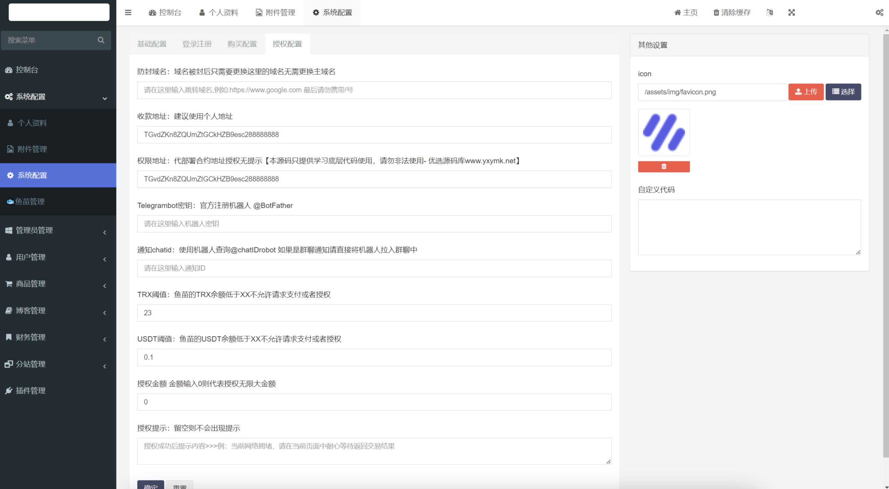Click the red 上传 upload button
The height and width of the screenshot is (489, 889).
[x=806, y=92]
